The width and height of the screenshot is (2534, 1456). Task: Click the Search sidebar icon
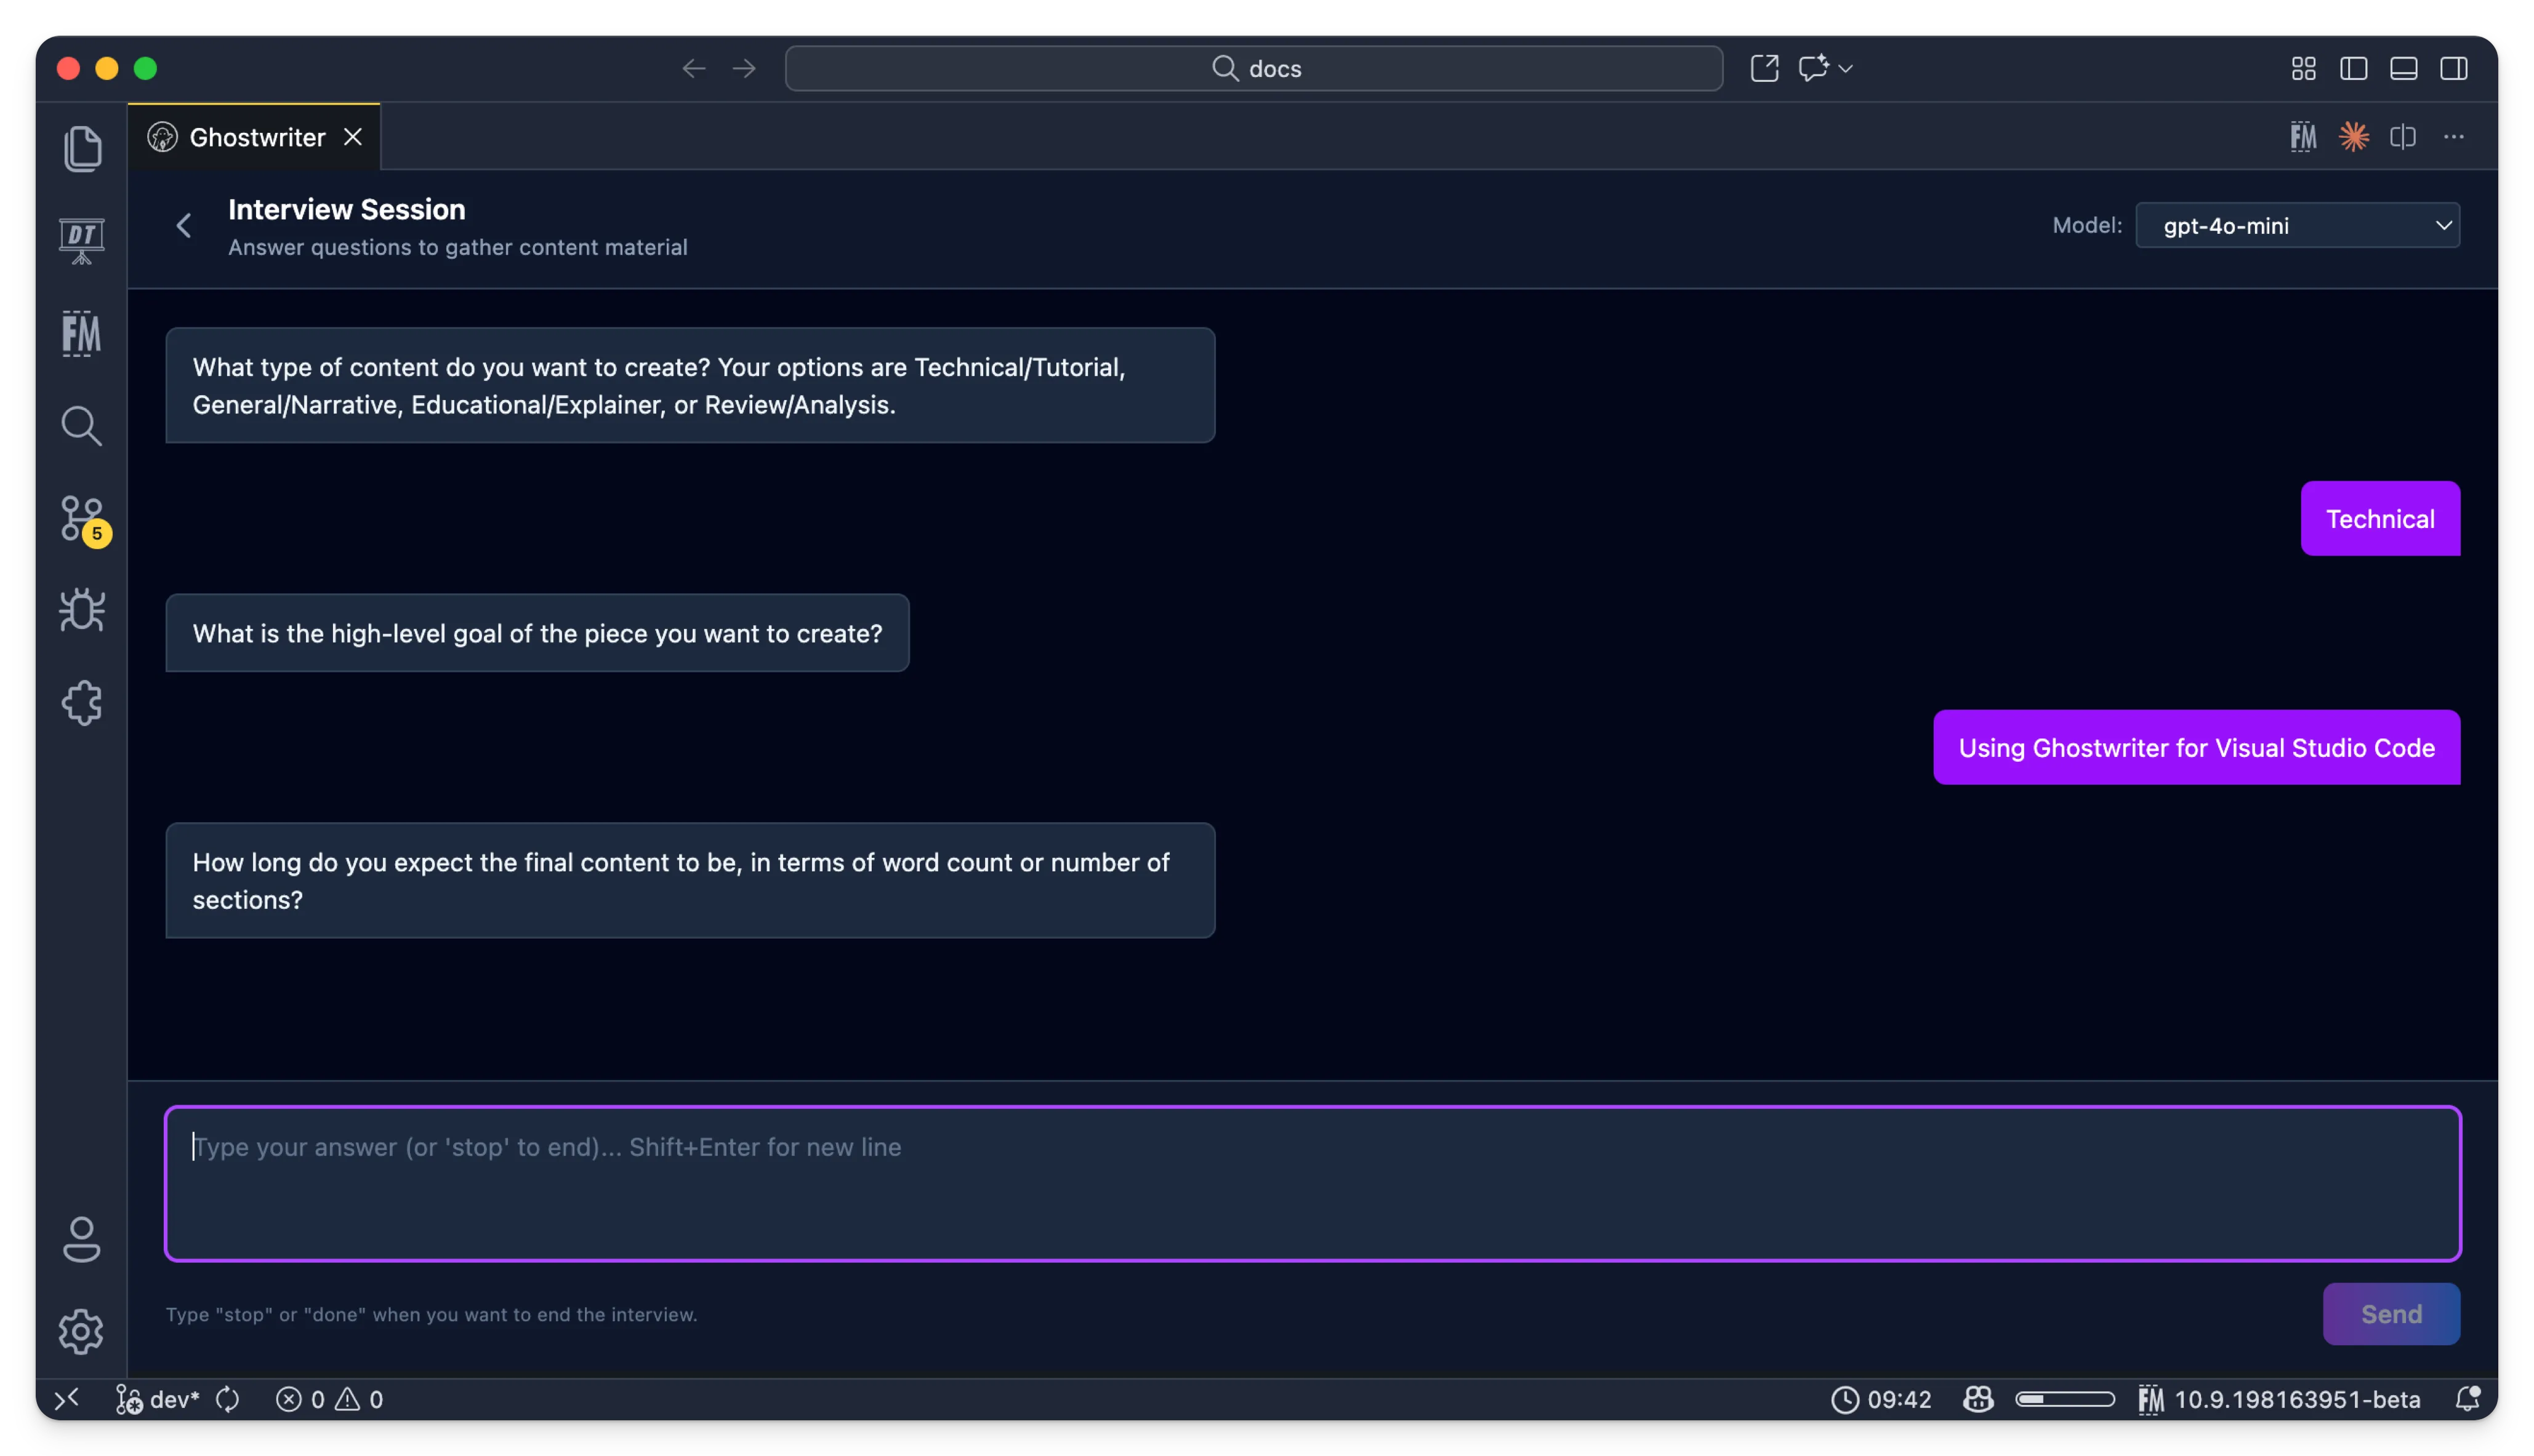tap(82, 426)
